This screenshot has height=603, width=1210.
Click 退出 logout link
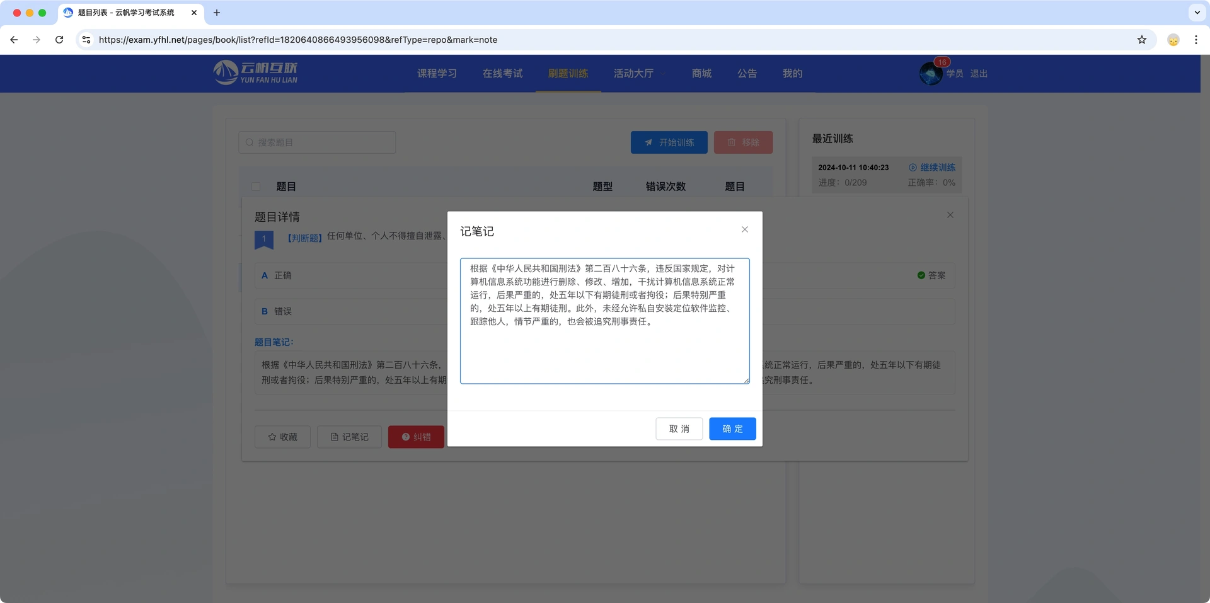(x=979, y=74)
